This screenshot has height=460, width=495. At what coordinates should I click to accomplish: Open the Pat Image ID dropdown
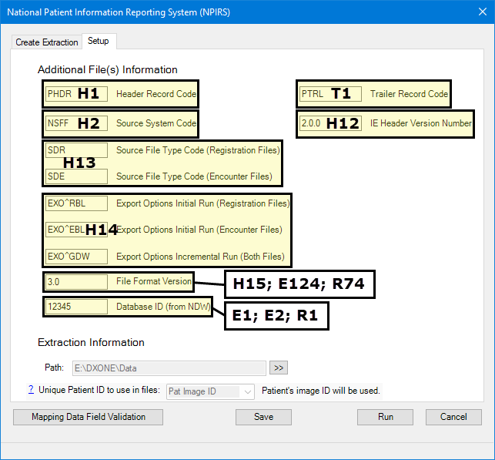(x=210, y=391)
